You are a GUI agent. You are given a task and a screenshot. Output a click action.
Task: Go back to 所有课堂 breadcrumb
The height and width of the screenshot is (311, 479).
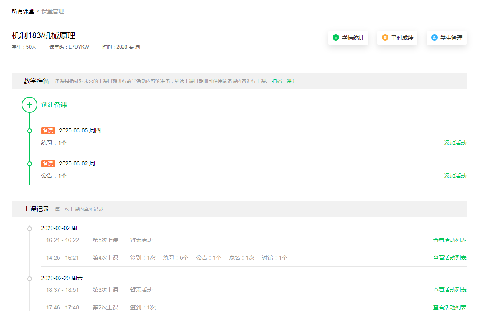[x=23, y=11]
